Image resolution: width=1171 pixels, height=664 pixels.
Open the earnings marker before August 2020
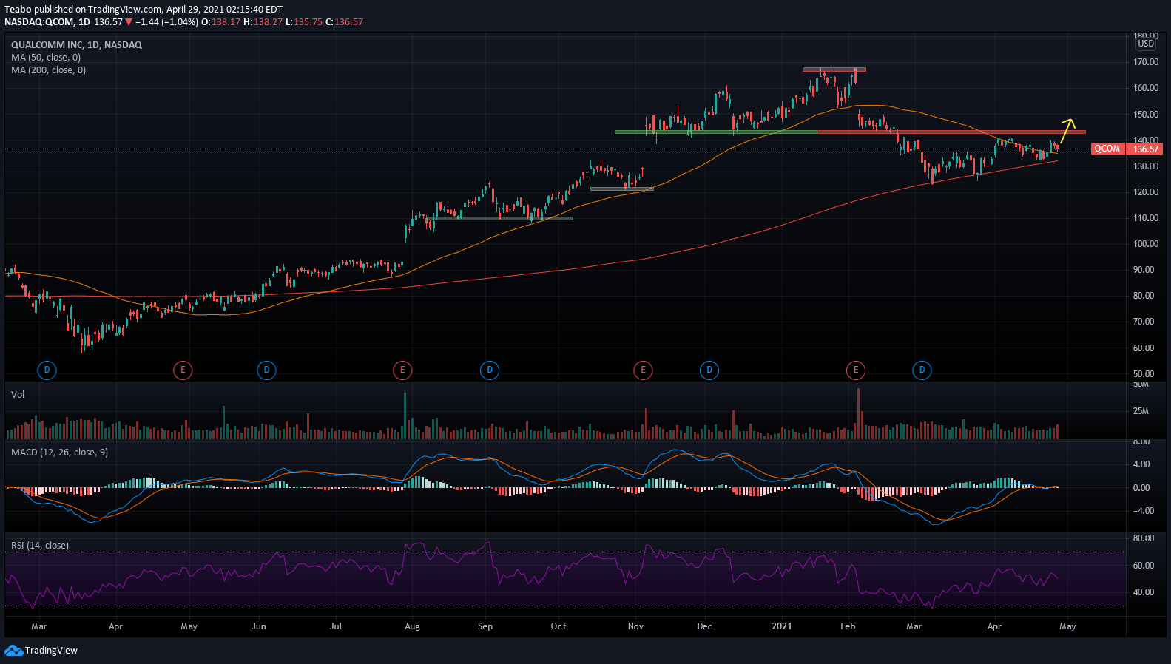coord(402,370)
